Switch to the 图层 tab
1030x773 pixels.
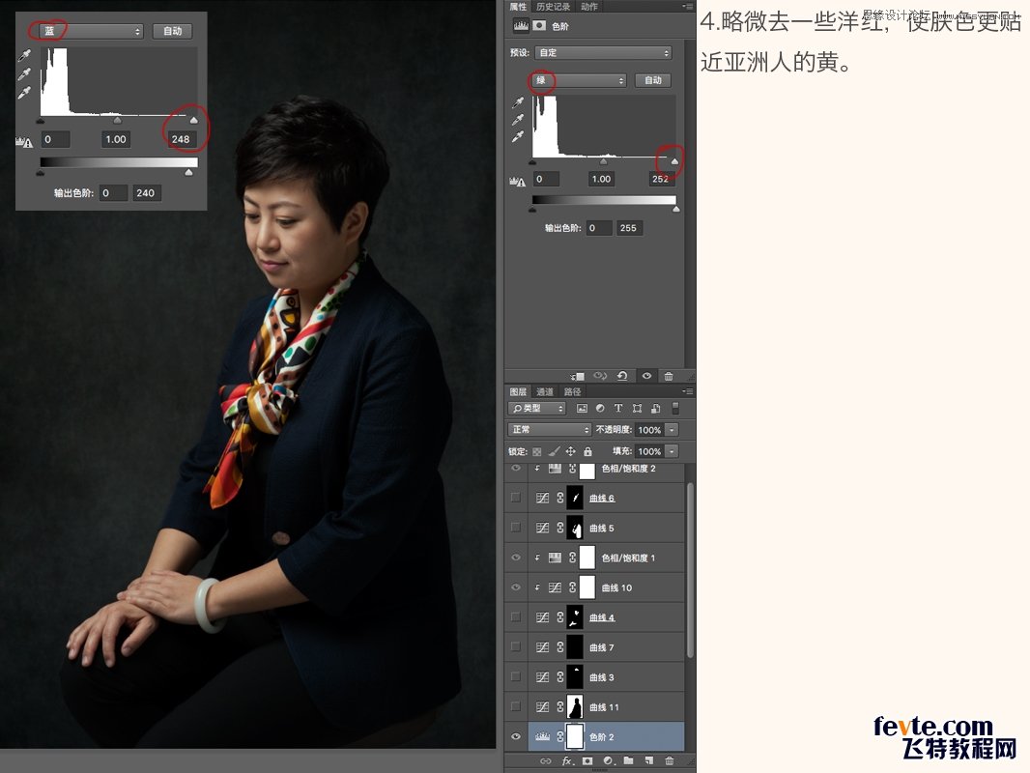pyautogui.click(x=518, y=391)
